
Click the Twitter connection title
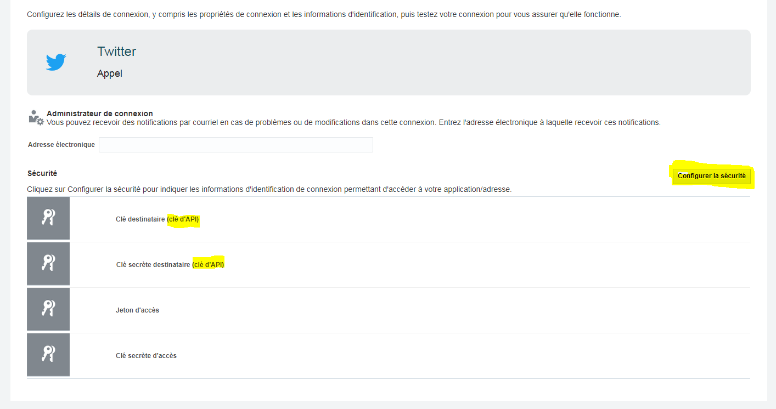click(116, 52)
